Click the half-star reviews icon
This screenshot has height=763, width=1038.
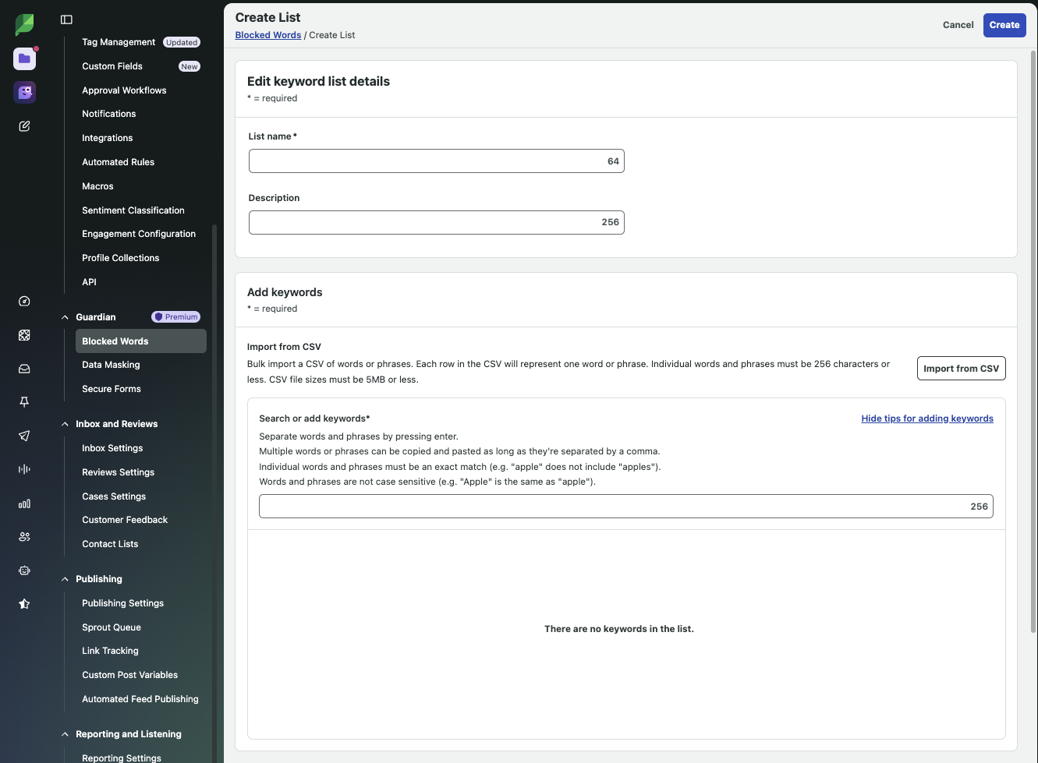pos(24,604)
